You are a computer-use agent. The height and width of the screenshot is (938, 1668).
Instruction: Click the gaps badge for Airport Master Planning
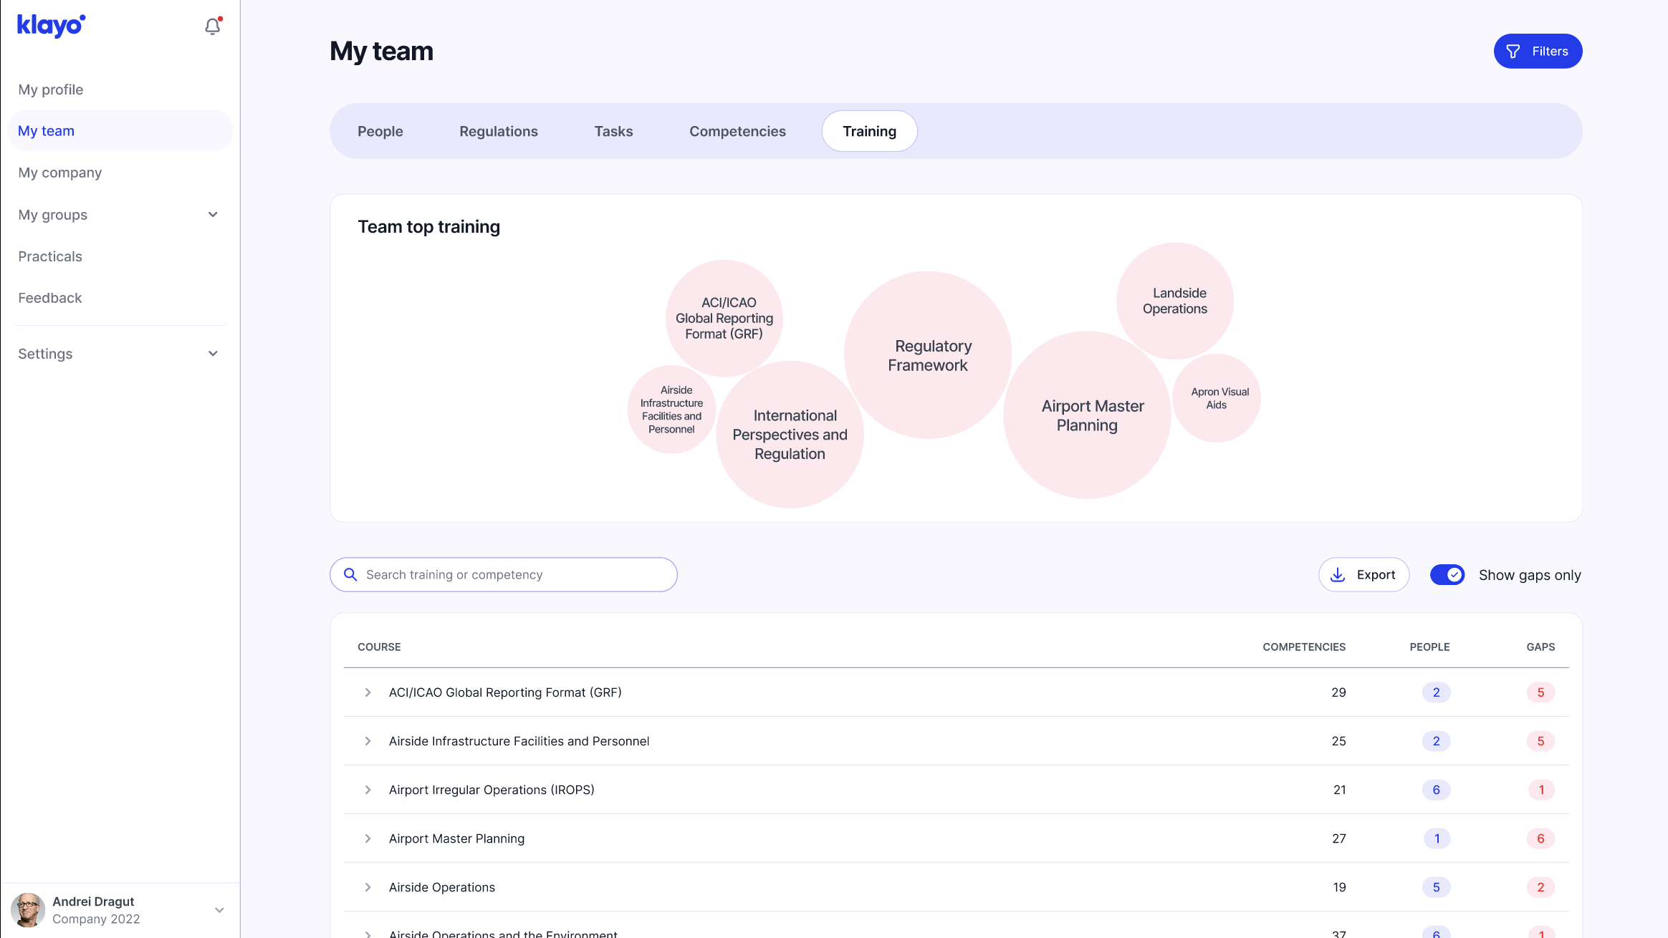1540,838
